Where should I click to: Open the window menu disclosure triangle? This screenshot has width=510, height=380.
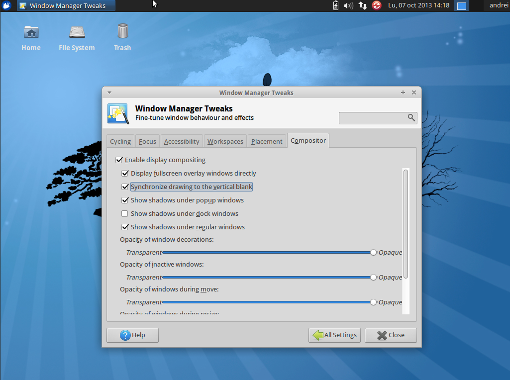pos(109,93)
